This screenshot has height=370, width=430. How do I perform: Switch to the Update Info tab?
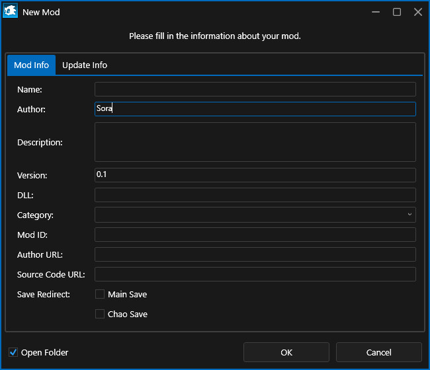pos(85,65)
